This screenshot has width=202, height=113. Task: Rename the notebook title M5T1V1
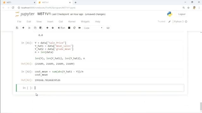[x=44, y=14]
